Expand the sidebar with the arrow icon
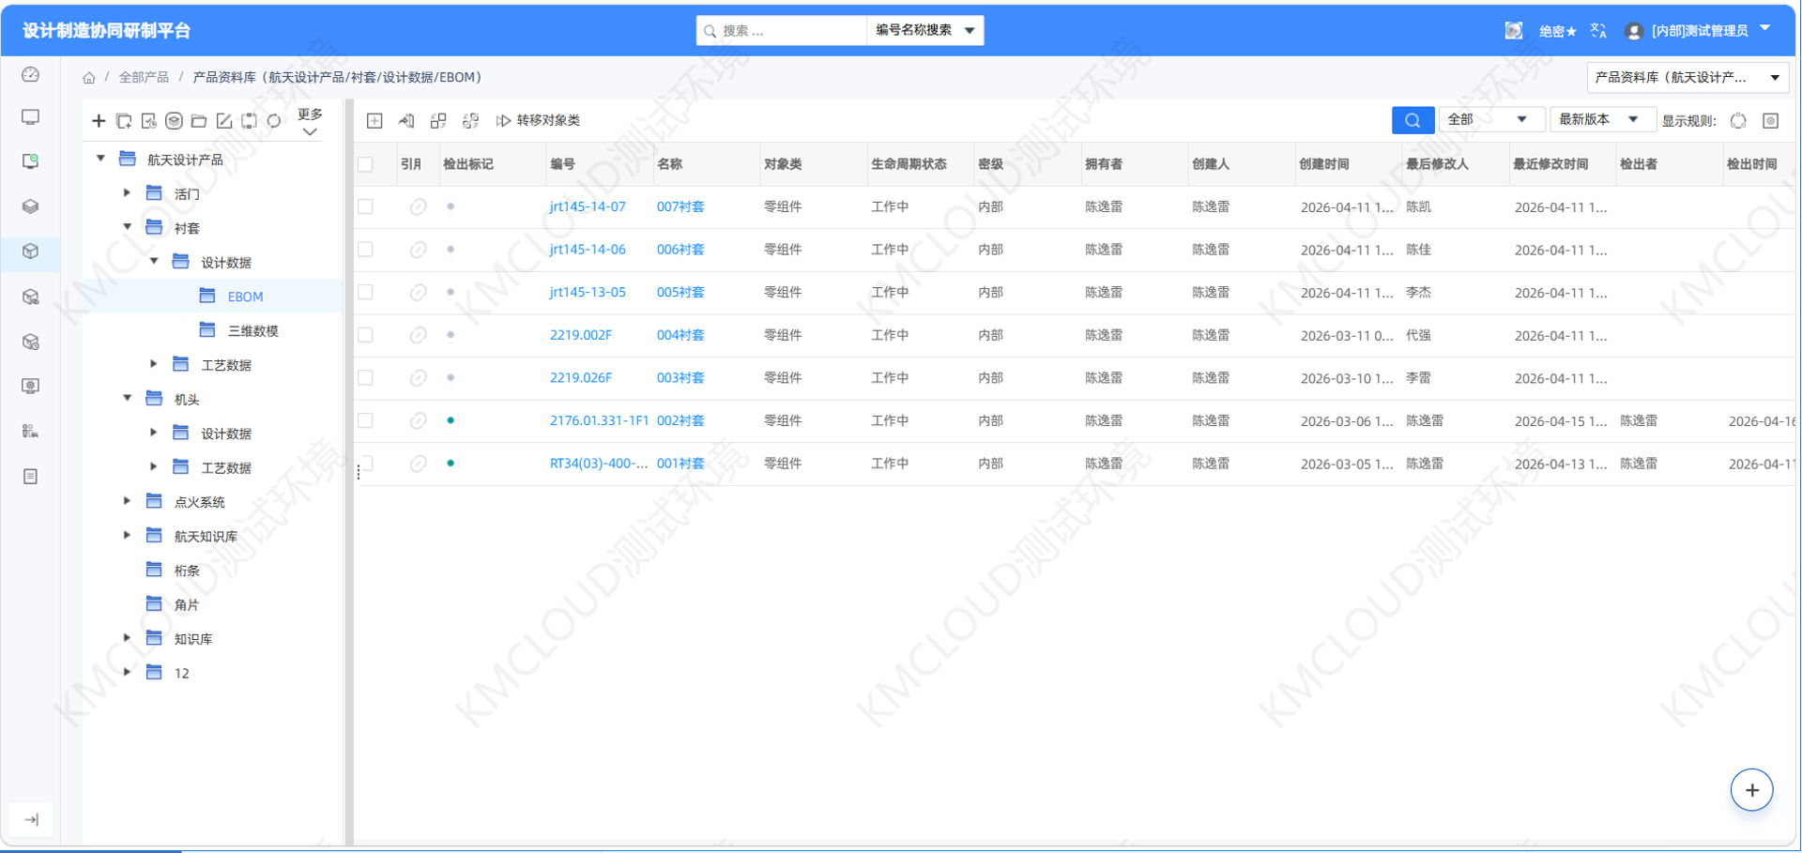Viewport: 1802px width, 853px height. 31,820
